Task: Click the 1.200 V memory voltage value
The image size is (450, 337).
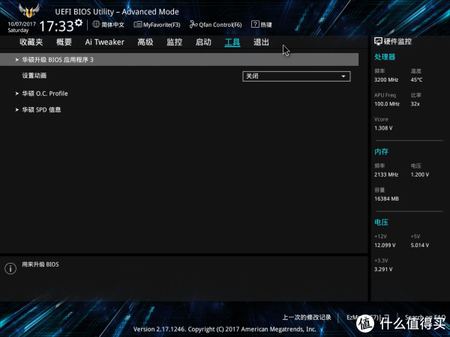Action: (419, 174)
